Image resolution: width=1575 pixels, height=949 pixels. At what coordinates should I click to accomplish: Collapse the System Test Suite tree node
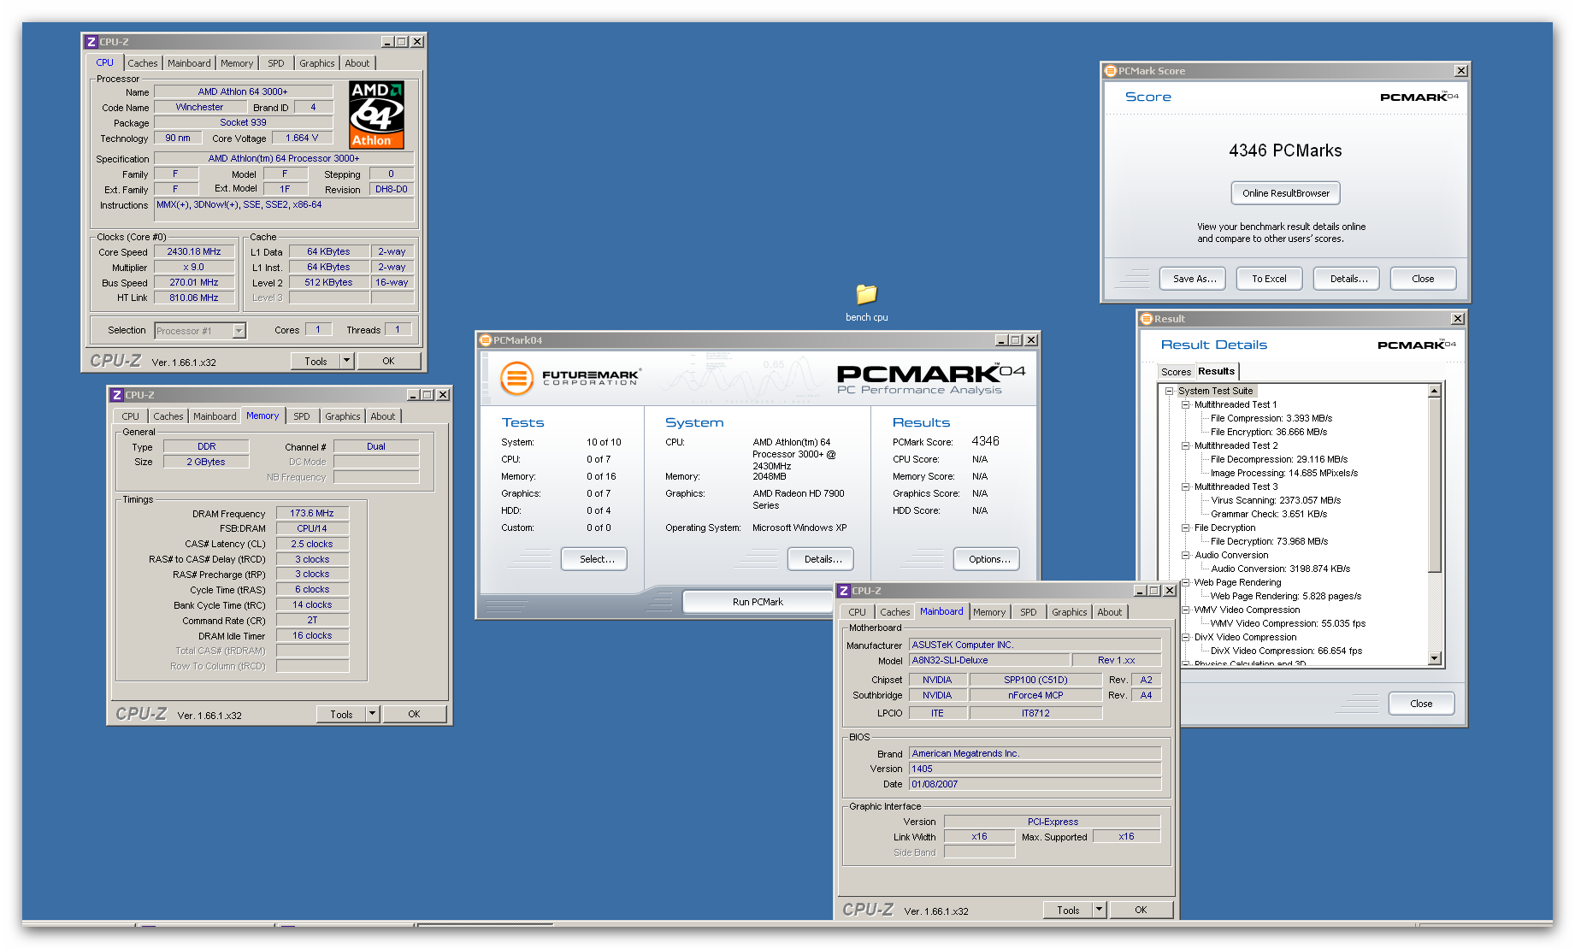(1169, 391)
